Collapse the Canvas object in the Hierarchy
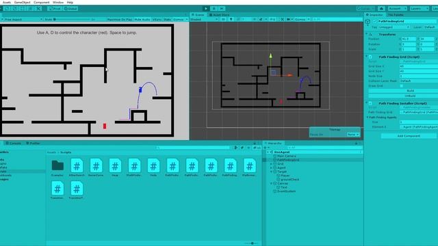Viewport: 438px width, 246px height. click(x=271, y=184)
